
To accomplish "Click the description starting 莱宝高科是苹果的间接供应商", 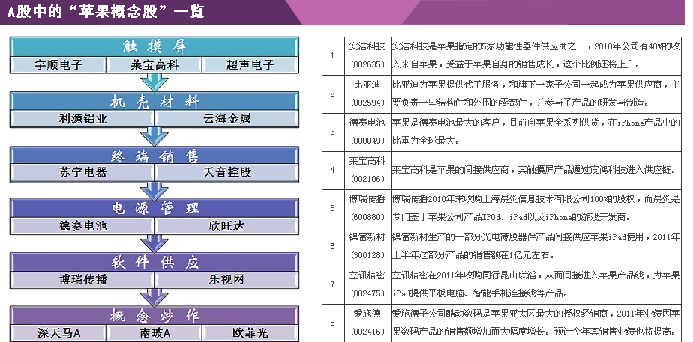I will (x=534, y=170).
